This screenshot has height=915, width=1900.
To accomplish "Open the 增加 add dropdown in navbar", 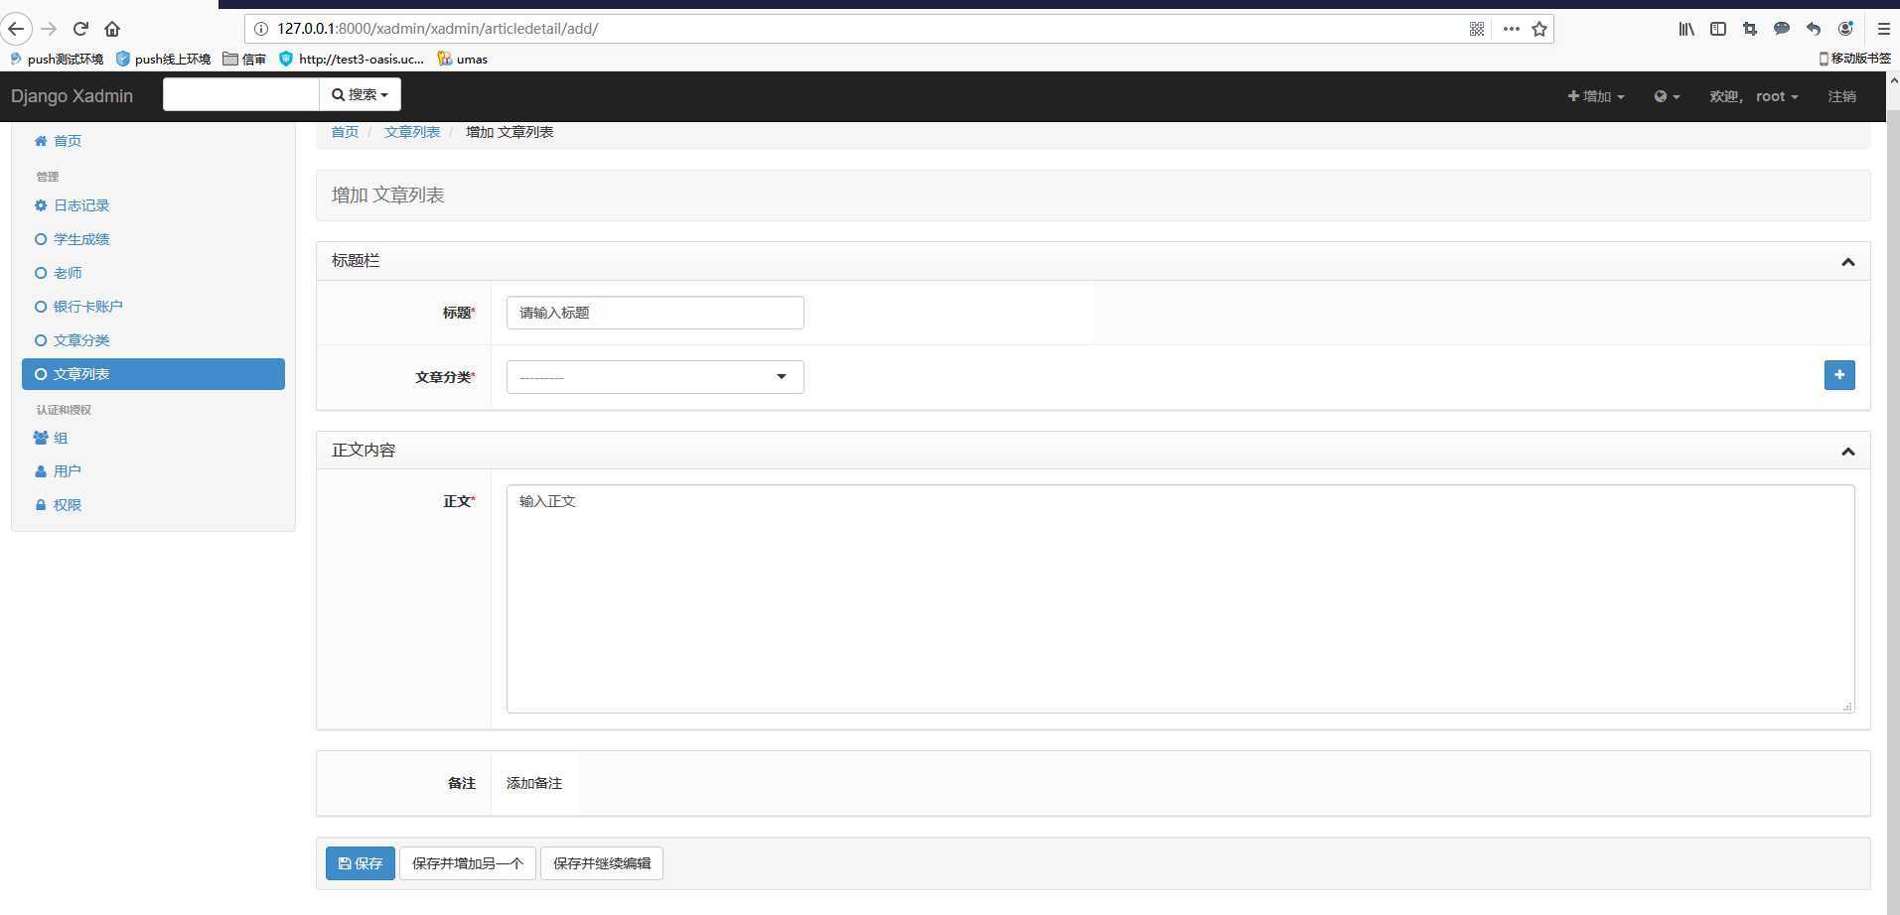I will [1596, 96].
